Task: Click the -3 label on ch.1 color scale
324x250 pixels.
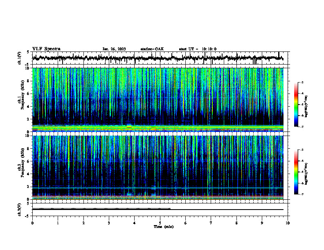Action: click(x=302, y=82)
